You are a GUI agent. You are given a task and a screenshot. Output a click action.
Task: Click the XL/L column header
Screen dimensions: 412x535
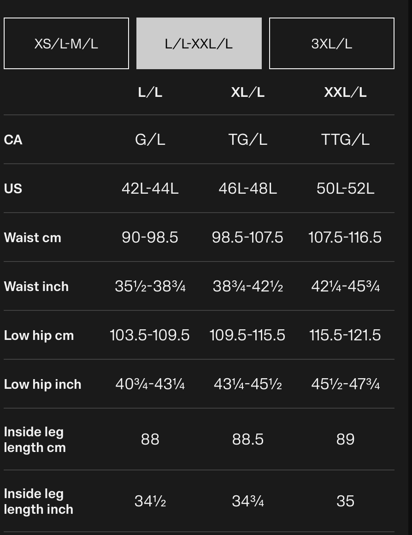(247, 92)
